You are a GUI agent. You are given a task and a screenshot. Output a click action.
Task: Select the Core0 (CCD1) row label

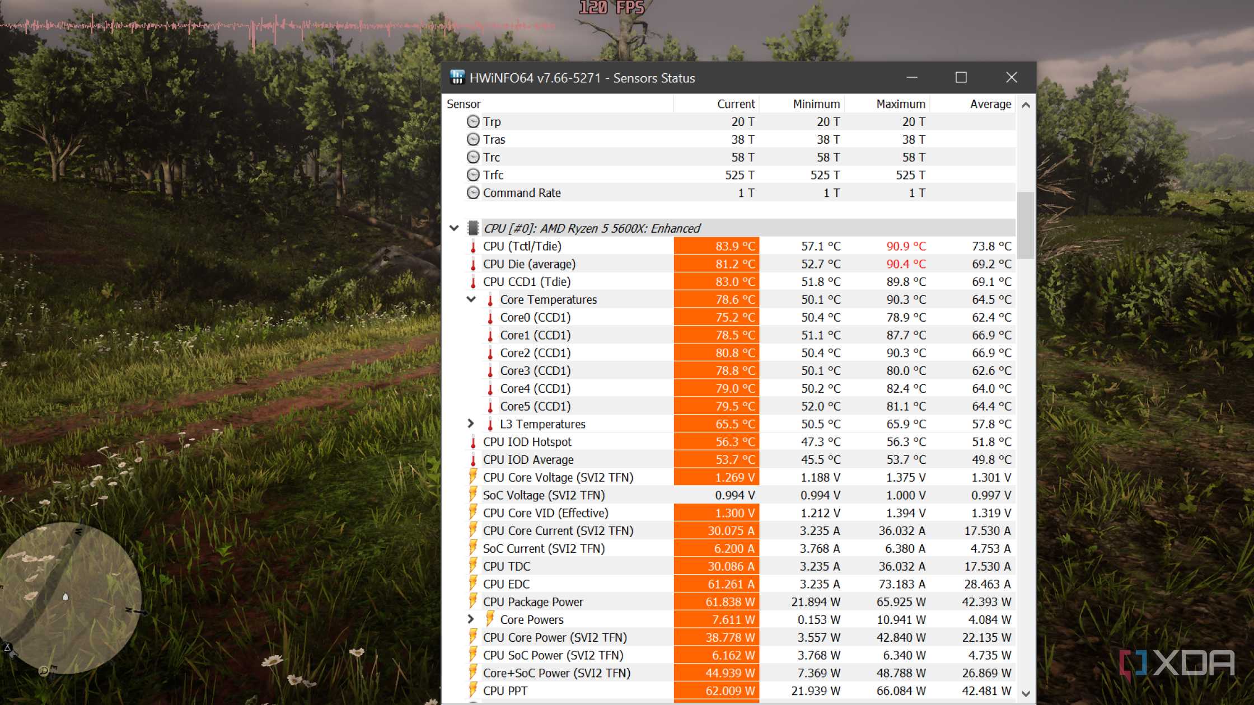(x=535, y=317)
